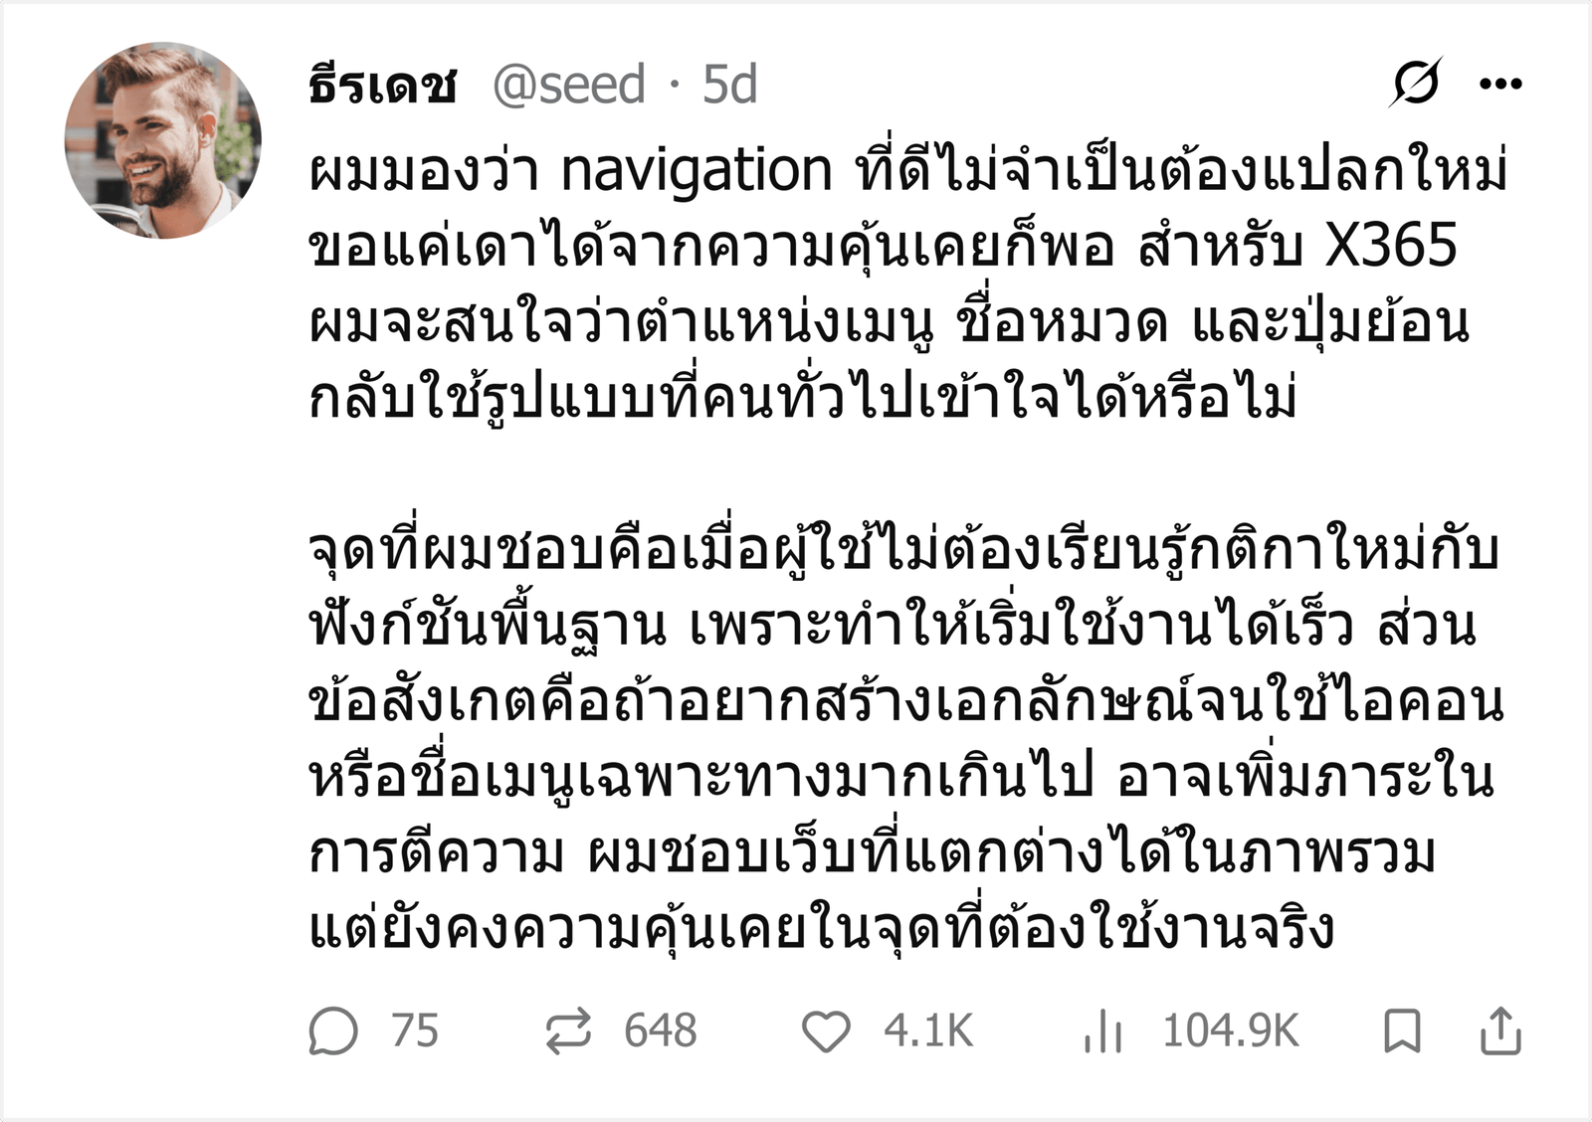Open the ธีรเดช display name link
Image resolution: width=1592 pixels, height=1122 pixels.
pos(383,85)
